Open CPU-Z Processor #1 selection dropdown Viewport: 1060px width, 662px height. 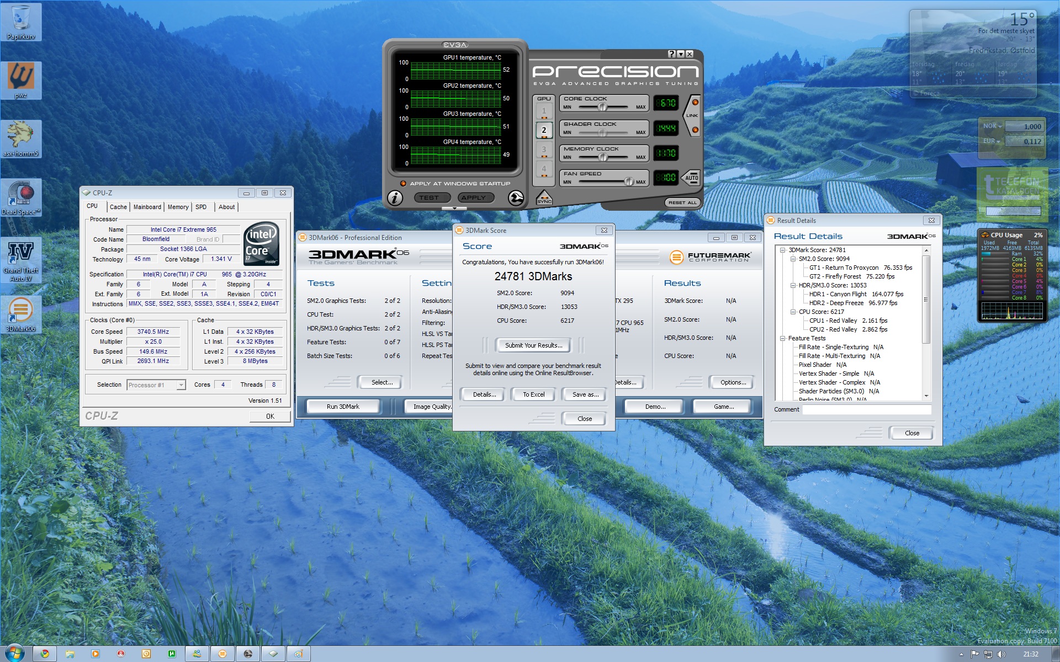click(x=156, y=385)
